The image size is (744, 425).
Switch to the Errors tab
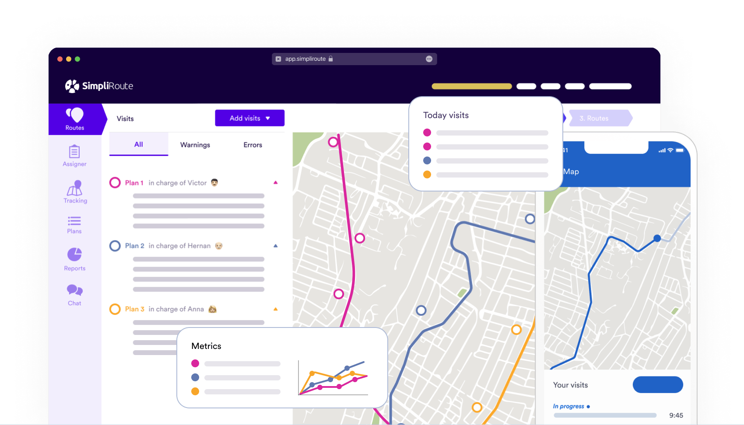(253, 145)
